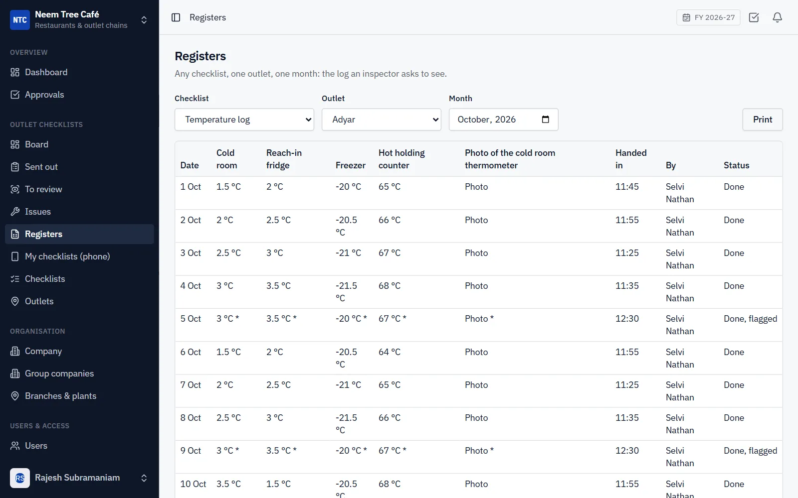Click the 8 Oct date cell
This screenshot has height=498, width=798.
pos(191,418)
